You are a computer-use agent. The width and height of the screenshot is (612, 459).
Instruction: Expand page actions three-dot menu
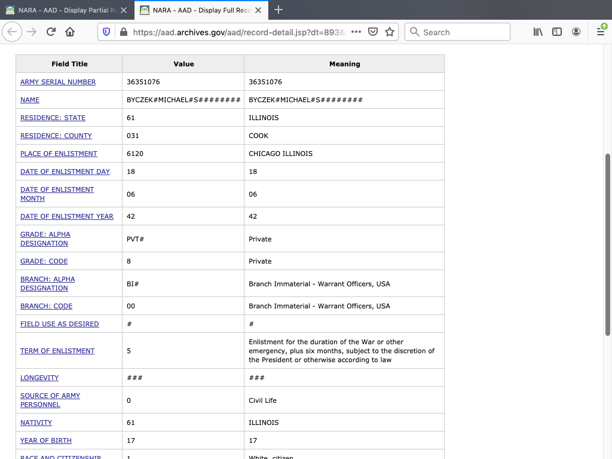click(356, 32)
